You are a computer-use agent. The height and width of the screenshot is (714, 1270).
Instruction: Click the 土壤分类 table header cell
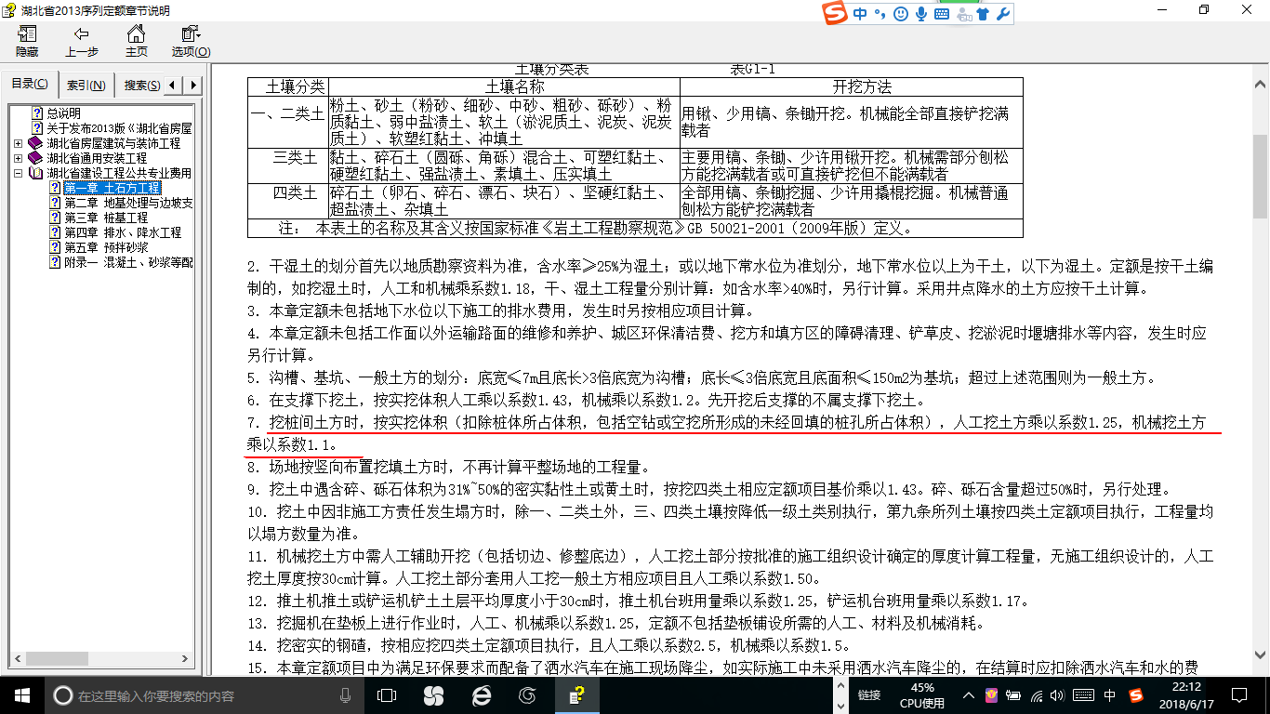(287, 87)
